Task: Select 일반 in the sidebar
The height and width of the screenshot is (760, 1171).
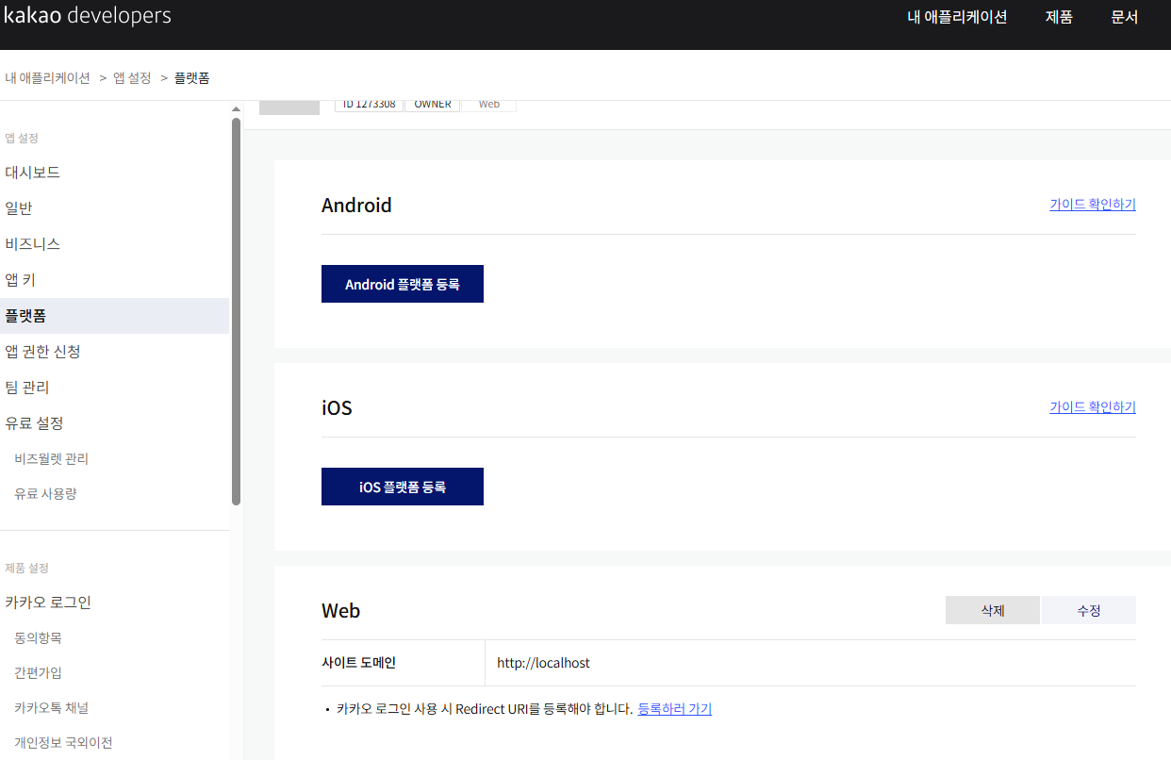Action: pos(19,208)
